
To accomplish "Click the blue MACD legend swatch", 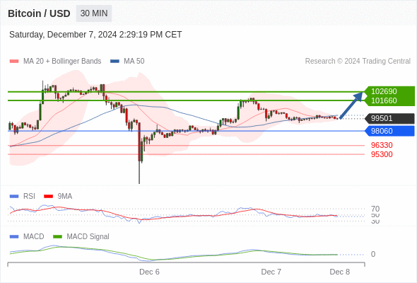I will (14, 237).
